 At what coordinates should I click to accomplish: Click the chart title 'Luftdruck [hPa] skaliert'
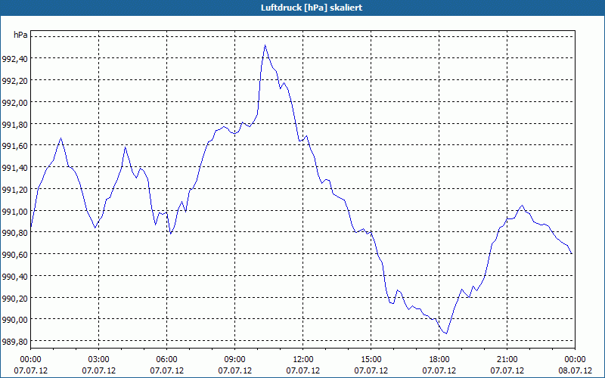[312, 8]
